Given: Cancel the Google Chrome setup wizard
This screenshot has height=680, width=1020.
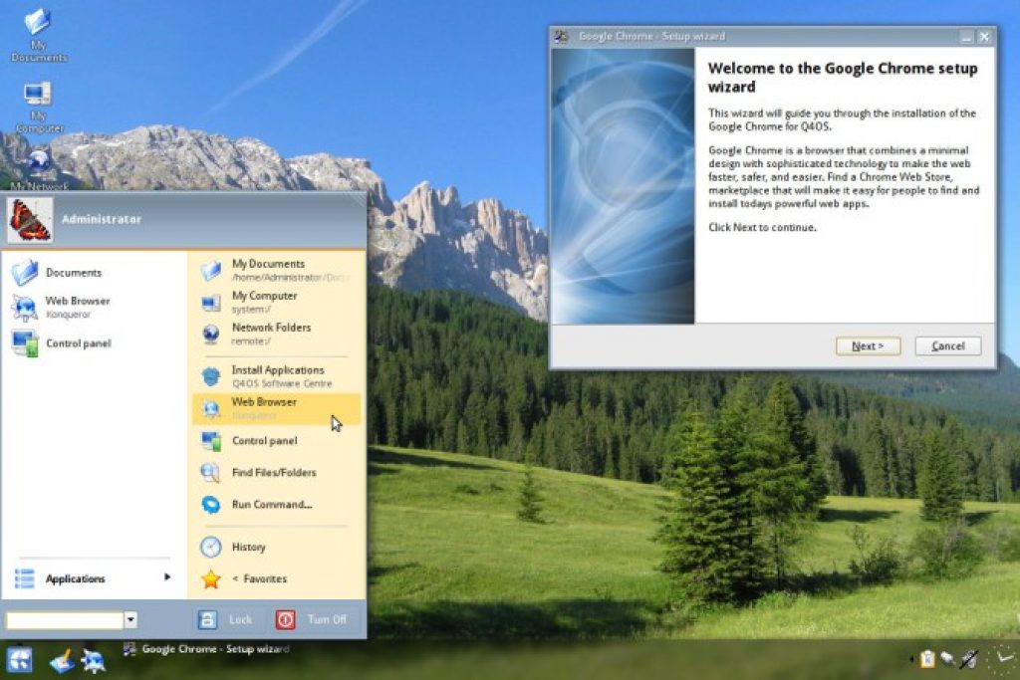Looking at the screenshot, I should [948, 345].
